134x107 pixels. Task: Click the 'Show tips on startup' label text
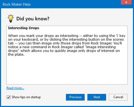26,97
